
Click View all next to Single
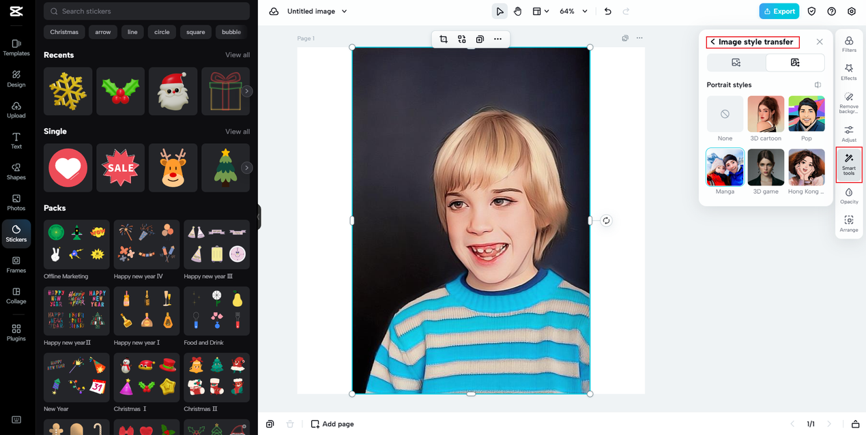click(x=237, y=132)
